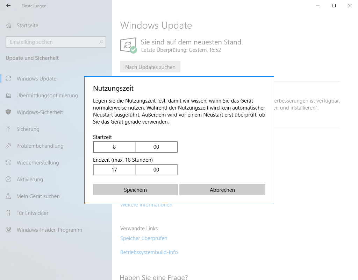
Task: Minimize the Einstellungen window
Action: tap(318, 6)
